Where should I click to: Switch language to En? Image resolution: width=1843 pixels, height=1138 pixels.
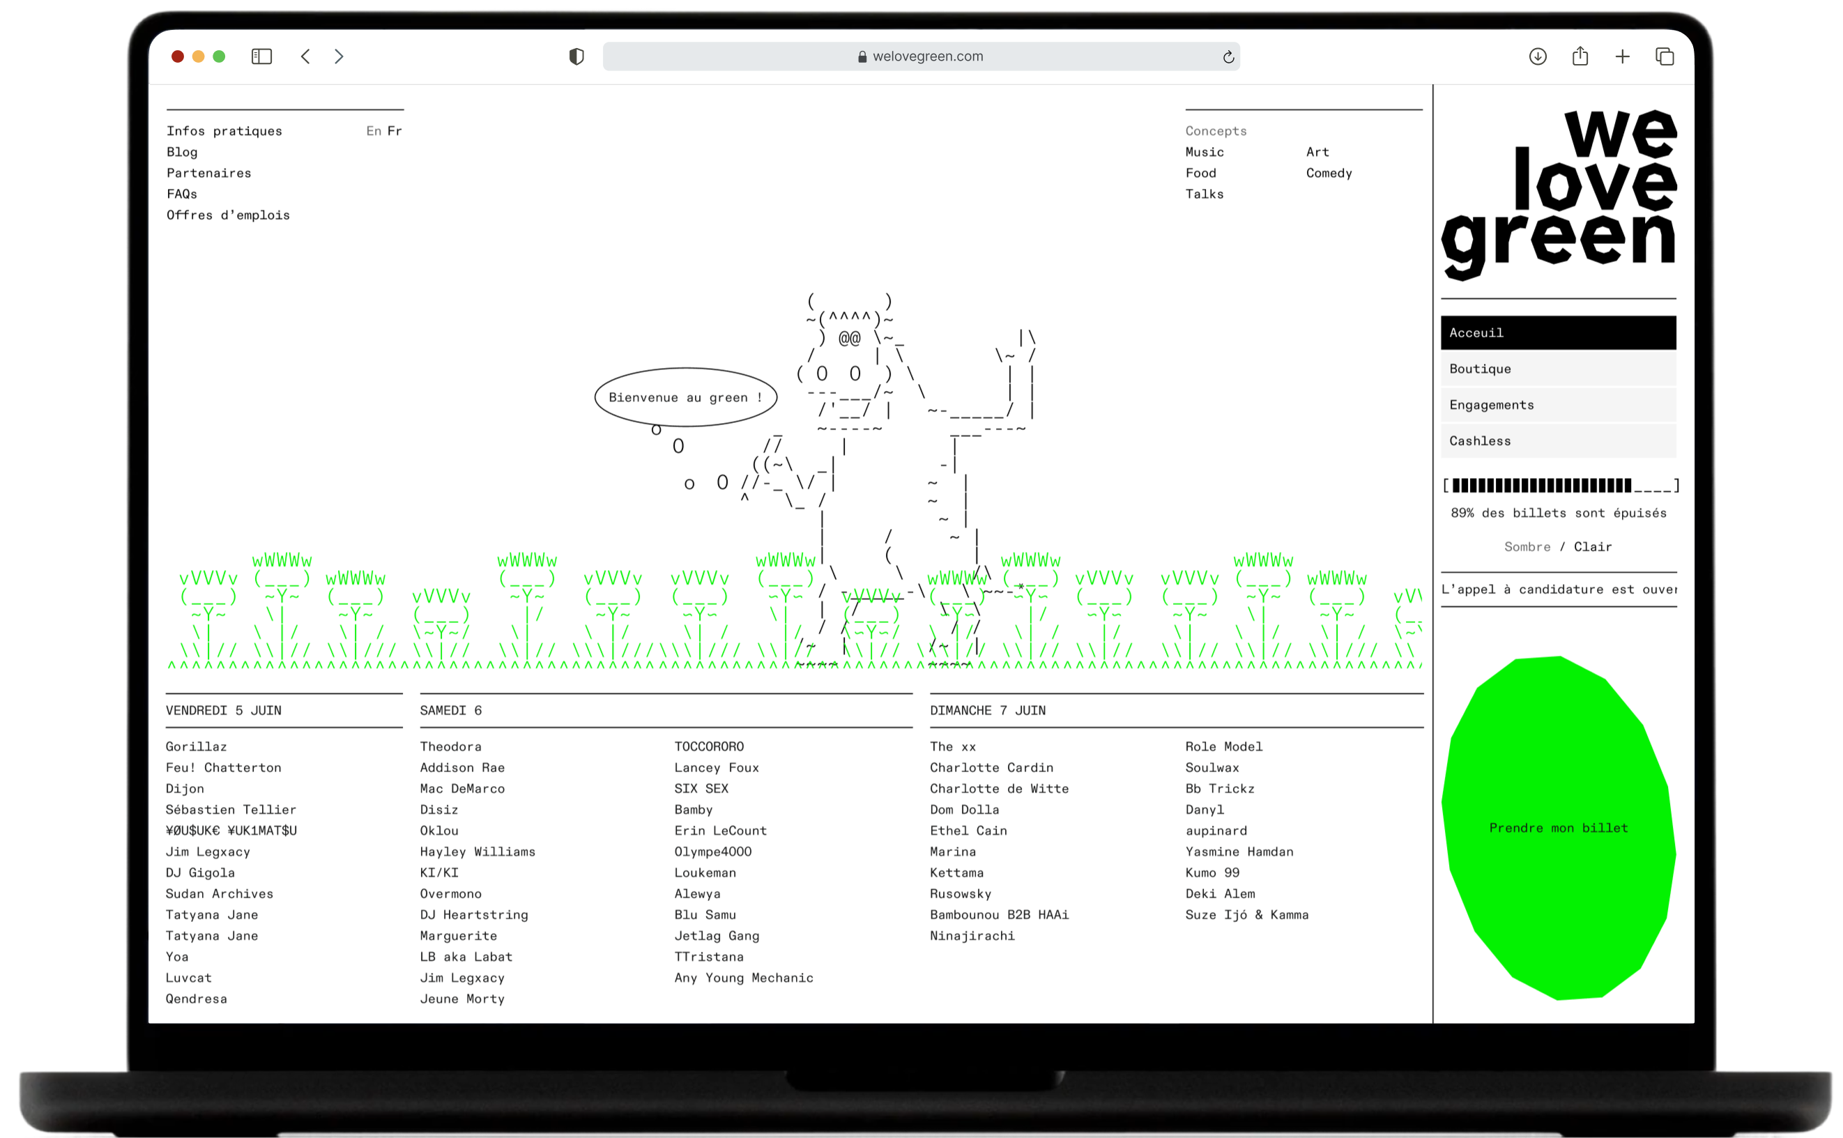(x=374, y=131)
